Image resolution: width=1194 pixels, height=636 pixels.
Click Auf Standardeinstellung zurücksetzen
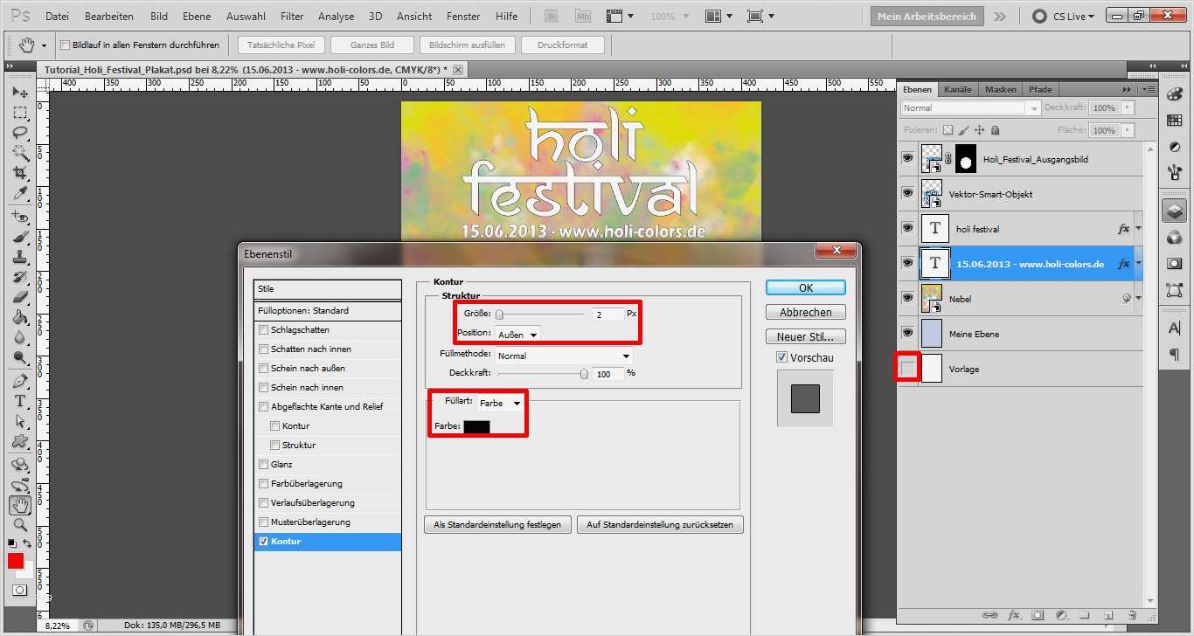[660, 525]
